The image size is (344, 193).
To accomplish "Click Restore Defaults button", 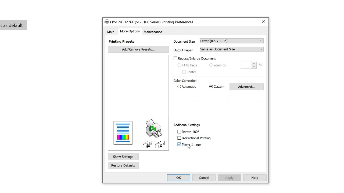I will [123, 165].
